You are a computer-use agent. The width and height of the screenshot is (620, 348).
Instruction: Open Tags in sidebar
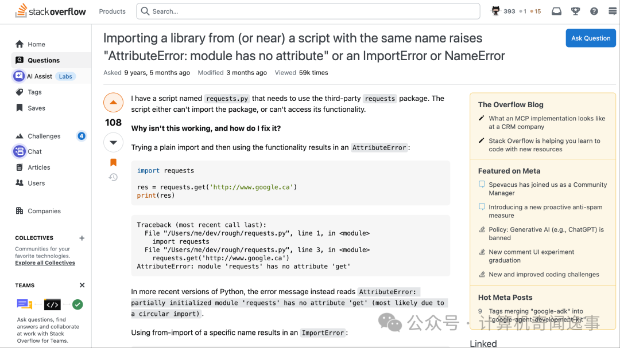pos(34,92)
